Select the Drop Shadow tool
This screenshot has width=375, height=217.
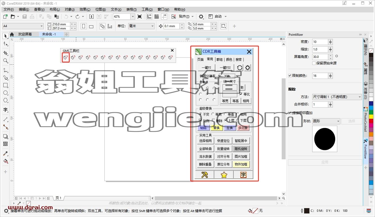click(x=5, y=136)
